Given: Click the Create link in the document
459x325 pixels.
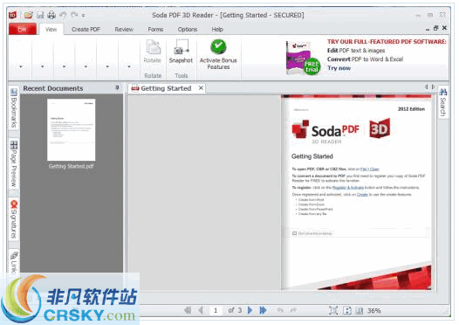Looking at the screenshot, I should pyautogui.click(x=362, y=195).
